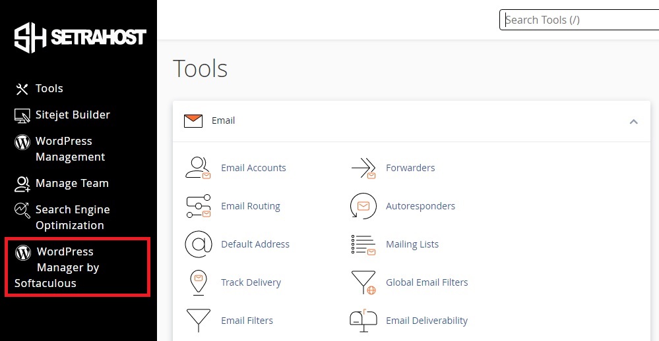Viewport: 659px width, 341px height.
Task: Click the Email Accounts icon
Action: pyautogui.click(x=198, y=168)
